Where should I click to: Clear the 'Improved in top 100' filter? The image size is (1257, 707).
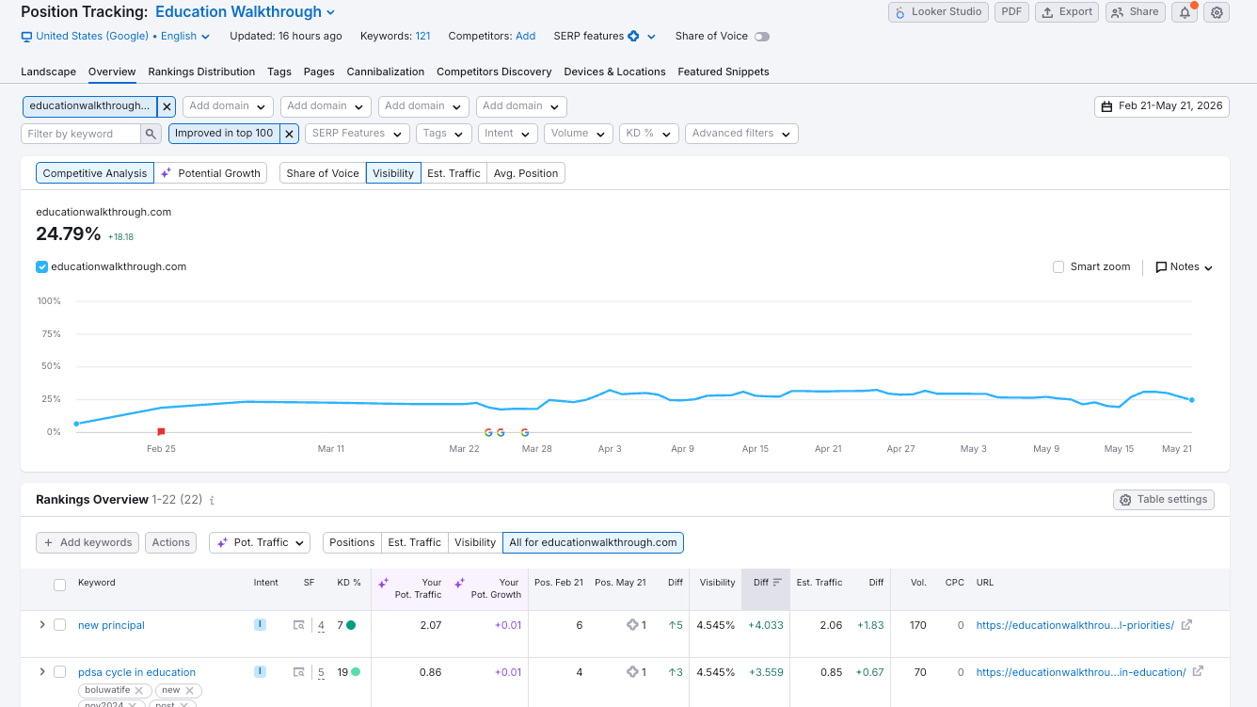(290, 134)
